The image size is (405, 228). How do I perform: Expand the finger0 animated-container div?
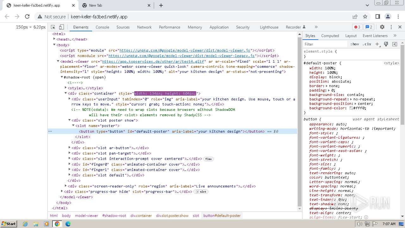pos(70,164)
